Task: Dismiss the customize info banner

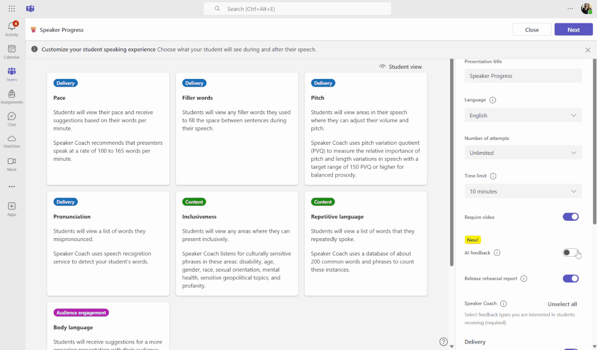Action: (x=588, y=50)
